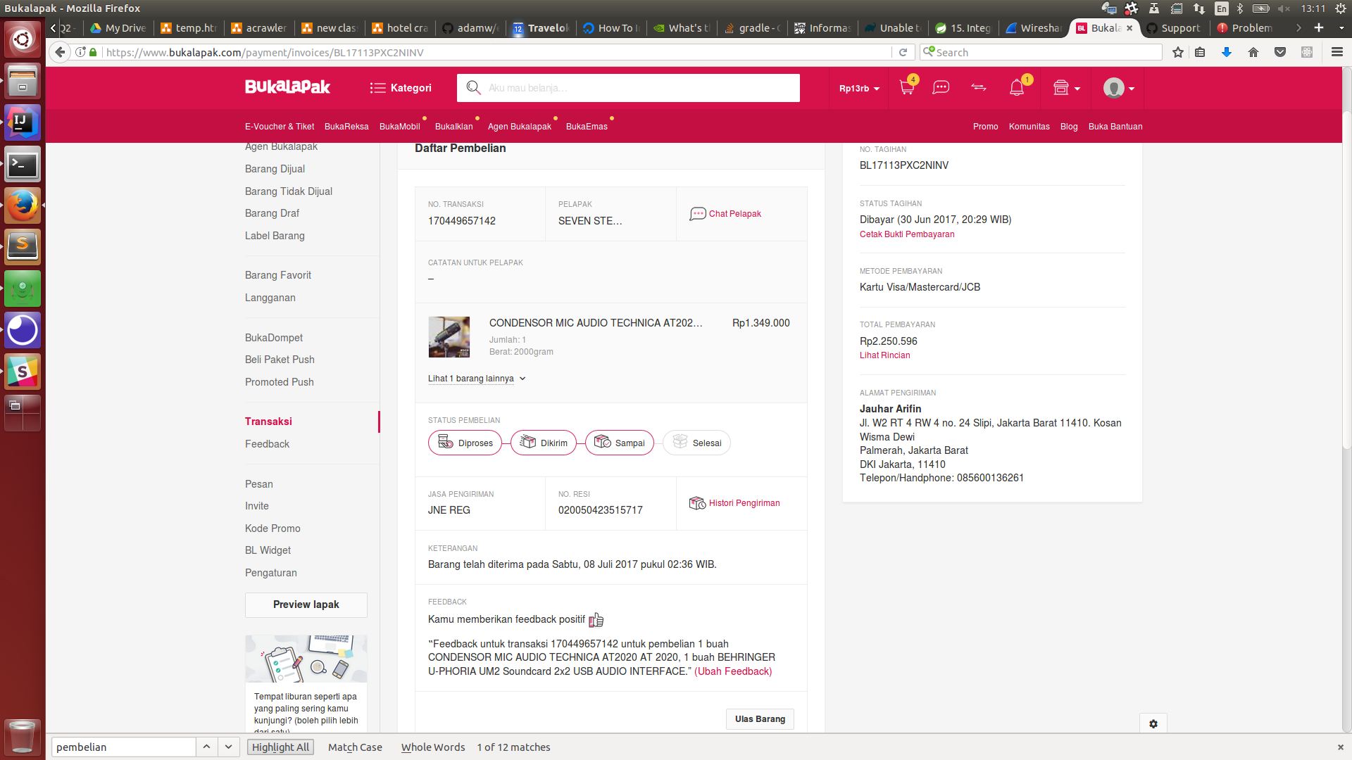Image resolution: width=1352 pixels, height=760 pixels.
Task: Click Ubah Feedback link
Action: (x=733, y=671)
